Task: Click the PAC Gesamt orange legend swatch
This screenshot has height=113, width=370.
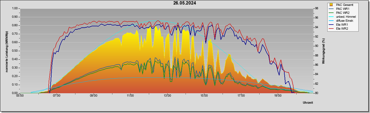Action: pos(331,5)
